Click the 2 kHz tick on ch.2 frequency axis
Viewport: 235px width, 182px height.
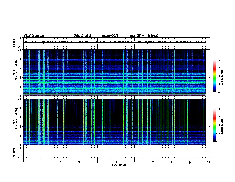[x=20, y=136]
